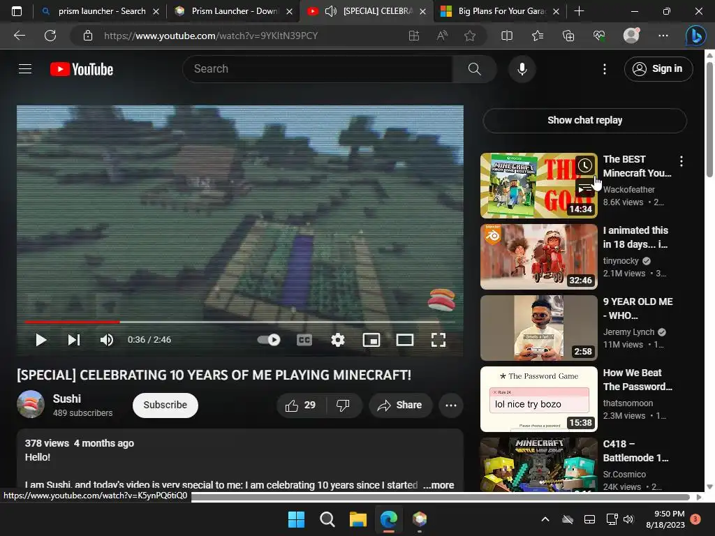This screenshot has height=536, width=715.
Task: Open the Windows Start menu
Action: [x=296, y=519]
